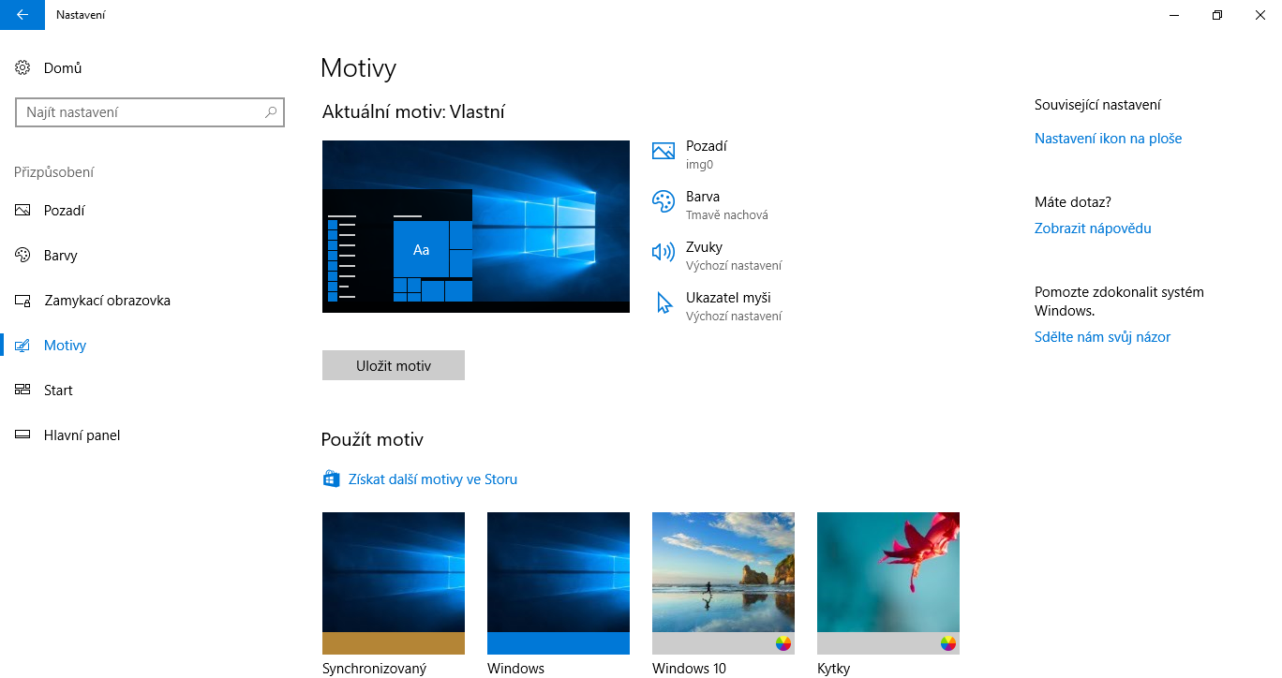
Task: Click the Související nastavení heading
Action: (x=1098, y=105)
